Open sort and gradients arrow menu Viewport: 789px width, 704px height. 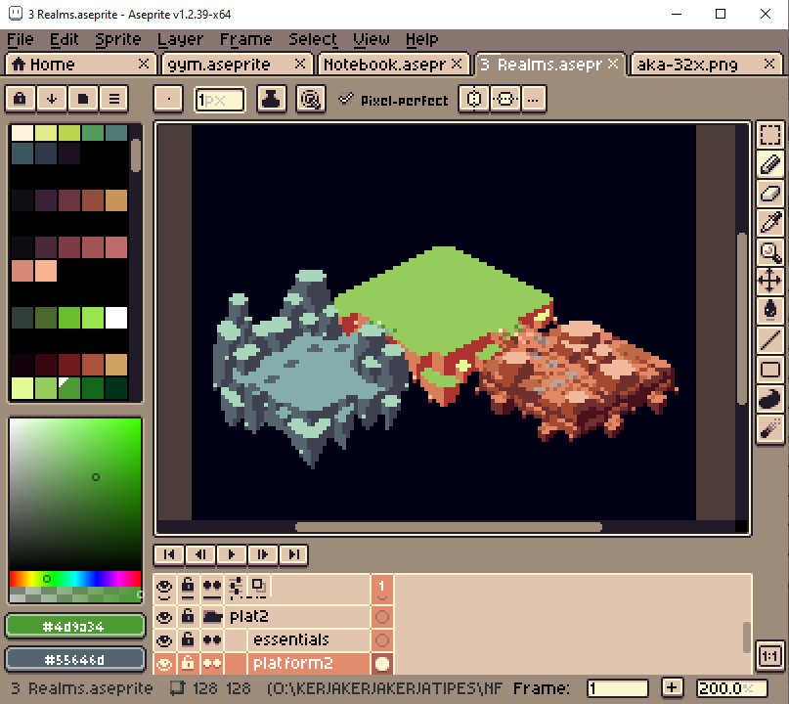click(x=51, y=99)
